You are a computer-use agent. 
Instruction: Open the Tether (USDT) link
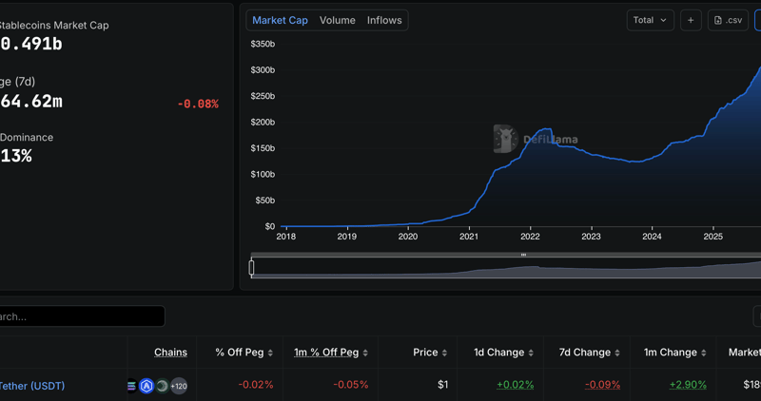[x=32, y=386]
